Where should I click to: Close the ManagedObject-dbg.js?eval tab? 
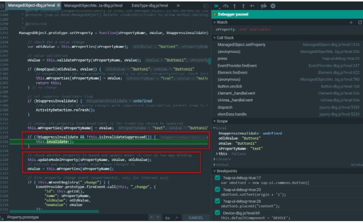pyautogui.click(x=59, y=5)
